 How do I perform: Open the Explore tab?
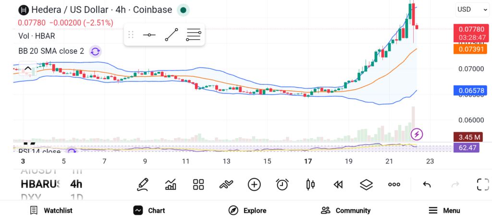point(247,210)
